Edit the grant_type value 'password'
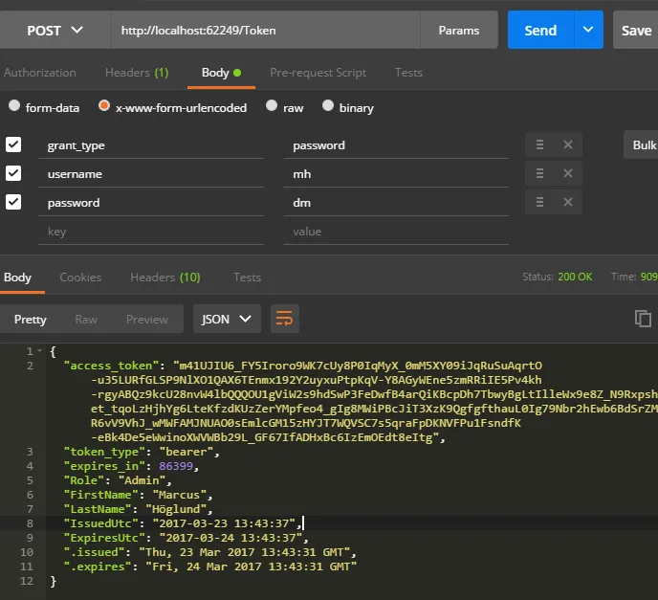This screenshot has width=658, height=600. point(396,145)
